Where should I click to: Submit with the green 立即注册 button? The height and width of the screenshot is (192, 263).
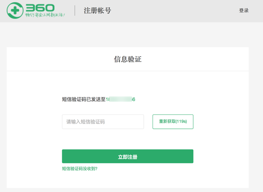point(128,156)
